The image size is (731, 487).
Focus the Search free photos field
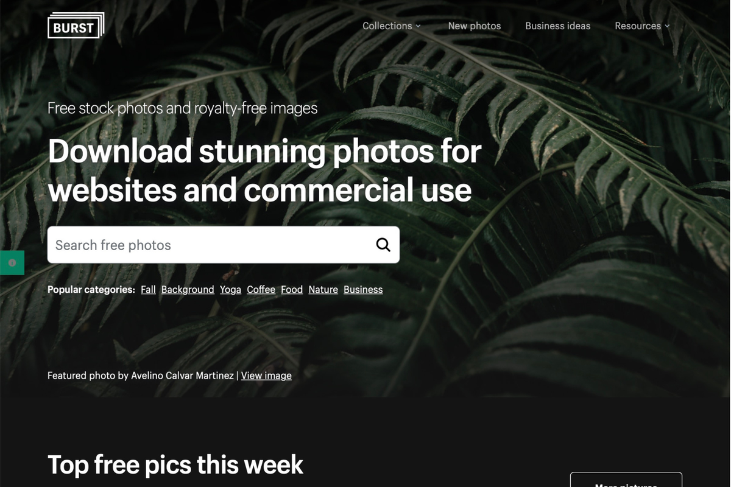point(224,245)
